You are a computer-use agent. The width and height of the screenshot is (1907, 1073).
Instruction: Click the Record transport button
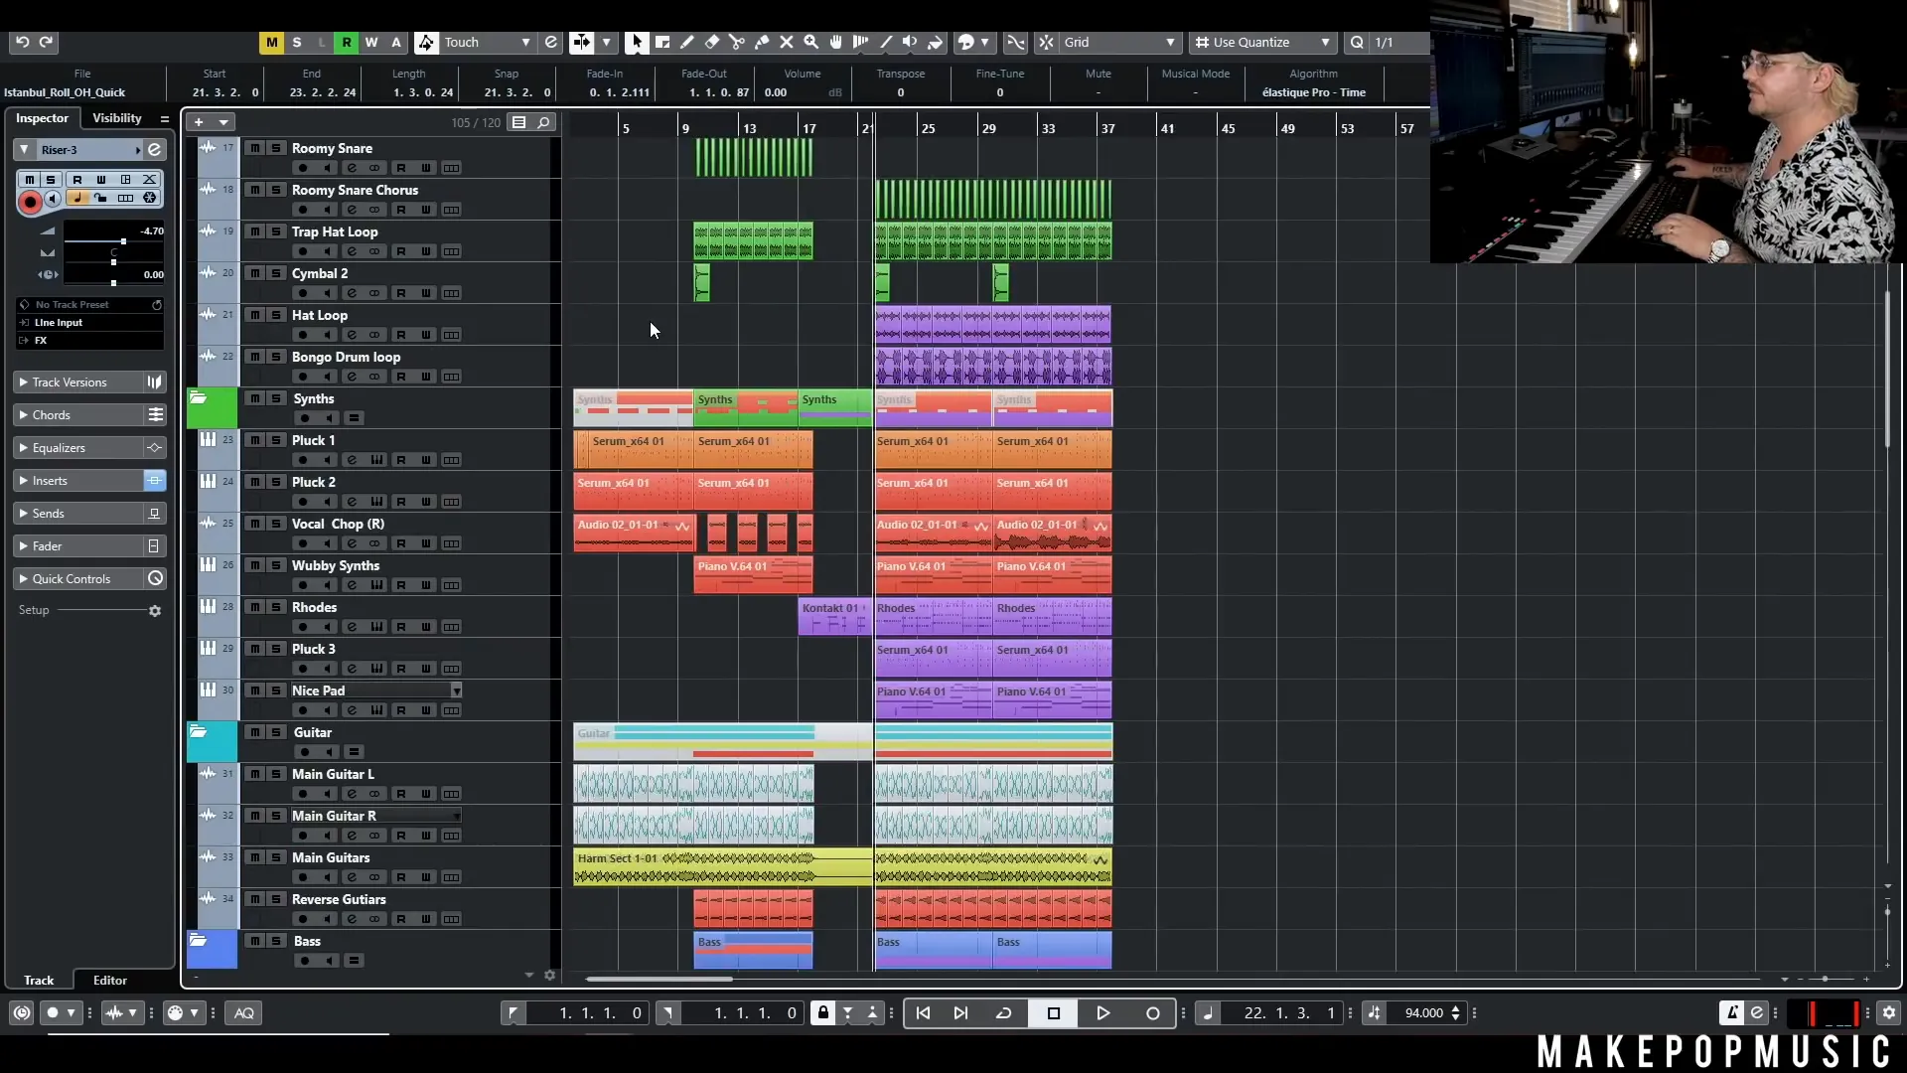[1152, 1012]
